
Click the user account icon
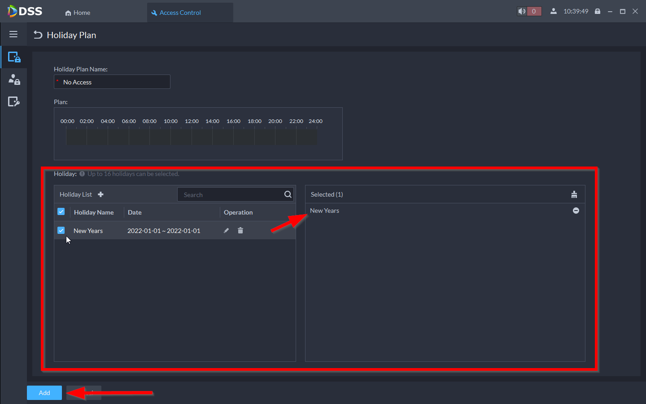point(554,11)
